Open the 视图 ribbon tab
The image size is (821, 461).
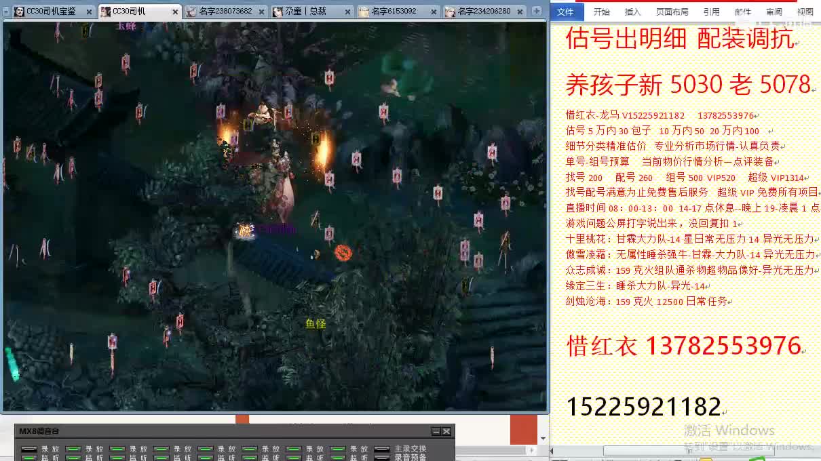[x=805, y=12]
